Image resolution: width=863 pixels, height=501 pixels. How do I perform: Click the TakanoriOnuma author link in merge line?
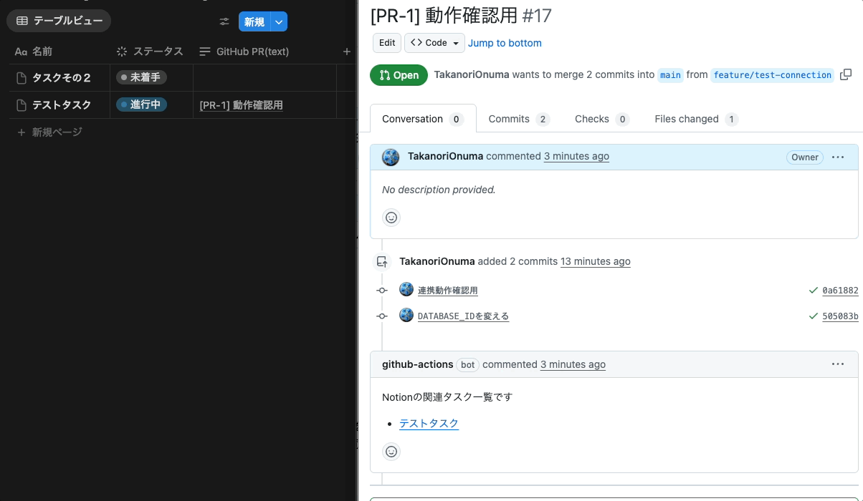472,74
